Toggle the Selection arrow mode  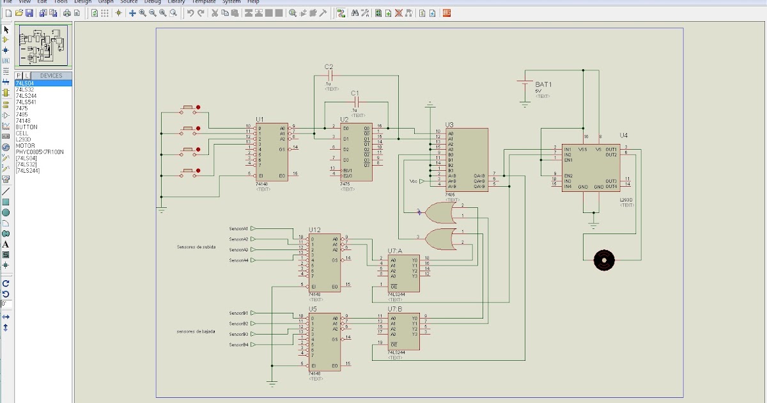(x=6, y=29)
